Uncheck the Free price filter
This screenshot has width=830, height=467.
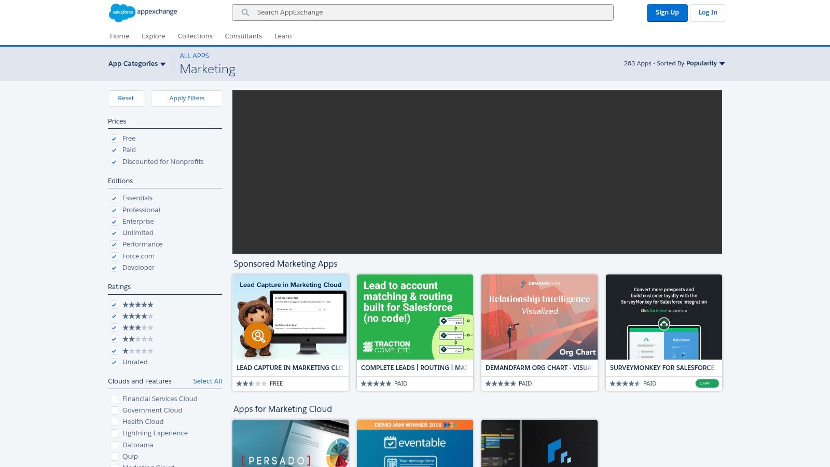(x=114, y=139)
